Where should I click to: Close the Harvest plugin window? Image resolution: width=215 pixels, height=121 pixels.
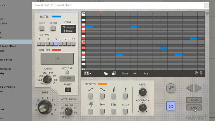pyautogui.click(x=207, y=6)
